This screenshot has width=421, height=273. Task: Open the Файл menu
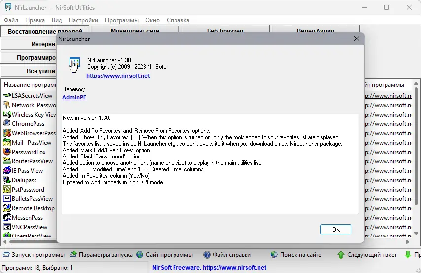click(x=11, y=20)
